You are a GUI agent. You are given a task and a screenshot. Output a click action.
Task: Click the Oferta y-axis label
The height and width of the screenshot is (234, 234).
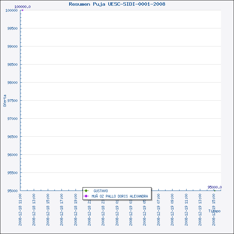pyautogui.click(x=5, y=101)
